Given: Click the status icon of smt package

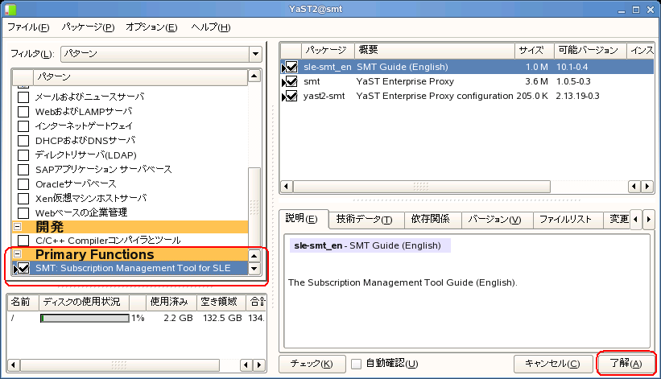Looking at the screenshot, I should (x=290, y=81).
